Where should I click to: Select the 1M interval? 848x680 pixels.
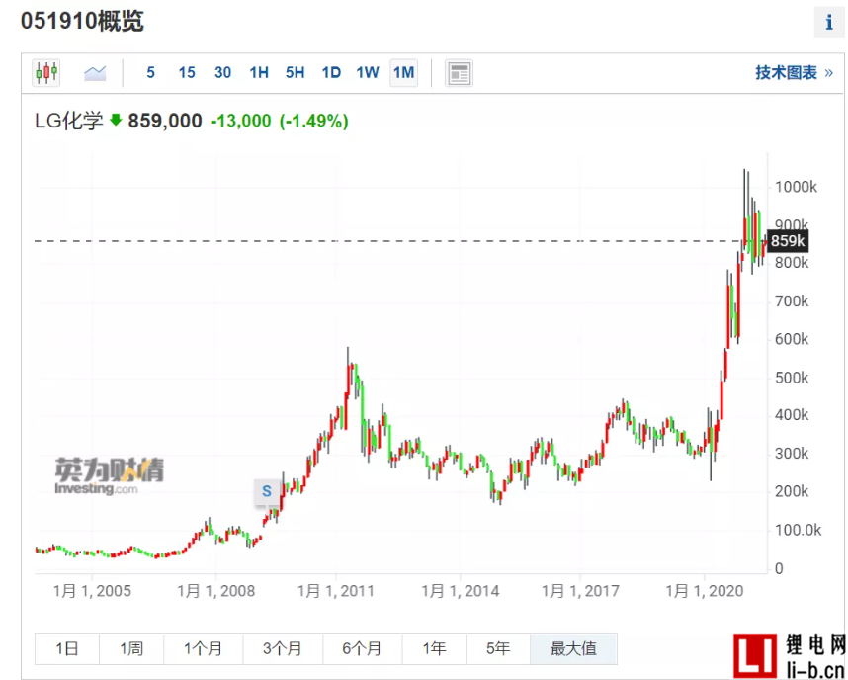[404, 72]
